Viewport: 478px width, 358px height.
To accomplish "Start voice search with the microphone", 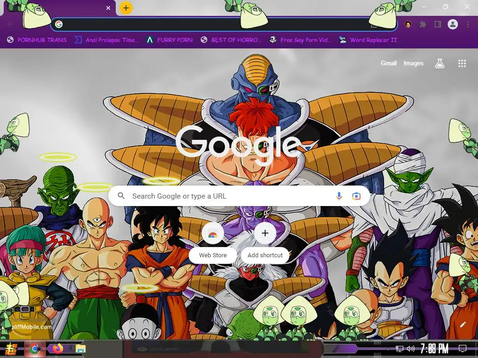I will pyautogui.click(x=339, y=196).
